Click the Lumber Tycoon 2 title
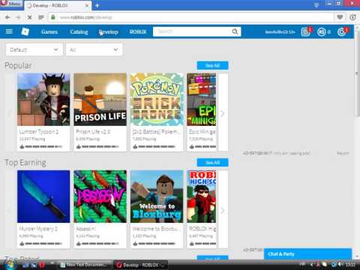The width and height of the screenshot is (360, 270). pyautogui.click(x=39, y=131)
